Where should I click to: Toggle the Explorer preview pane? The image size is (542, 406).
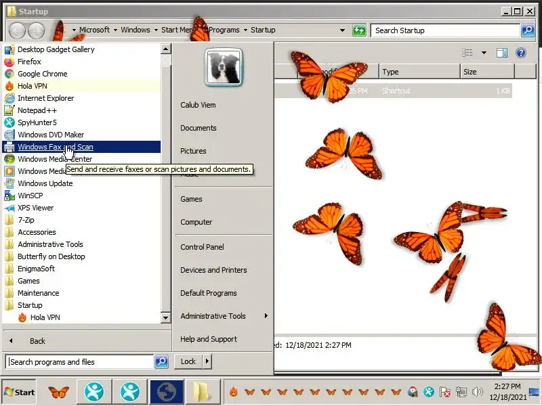click(502, 53)
